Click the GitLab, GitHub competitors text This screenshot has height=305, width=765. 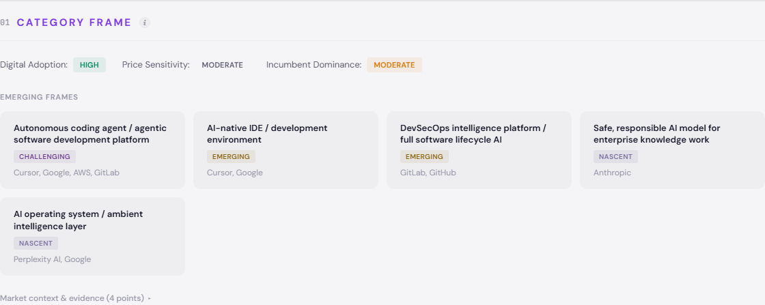pyautogui.click(x=428, y=173)
